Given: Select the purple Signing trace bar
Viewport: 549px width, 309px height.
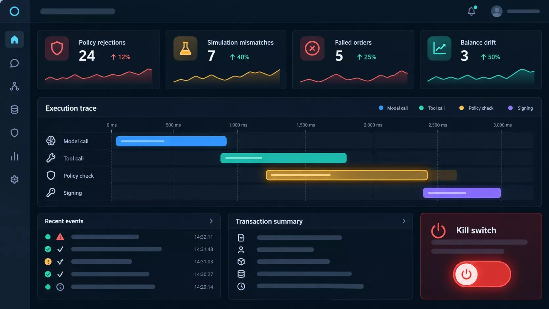Looking at the screenshot, I should point(462,193).
